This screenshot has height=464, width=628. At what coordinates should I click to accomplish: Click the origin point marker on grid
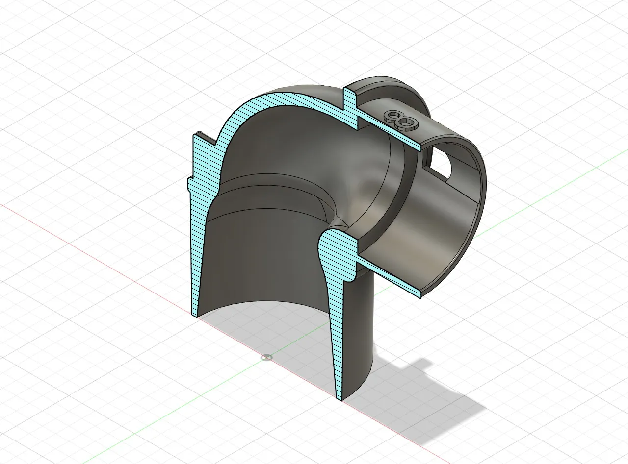tap(266, 357)
